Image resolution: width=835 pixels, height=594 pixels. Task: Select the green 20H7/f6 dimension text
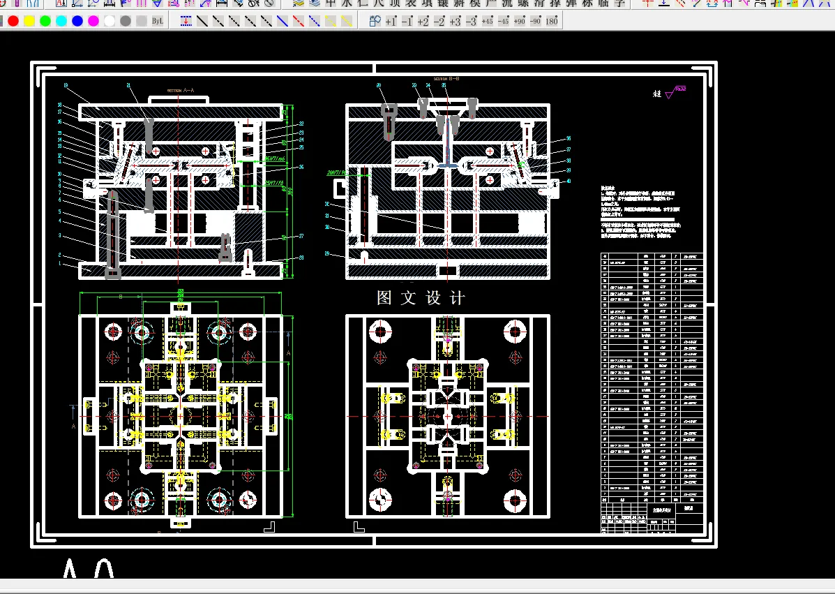click(x=336, y=172)
